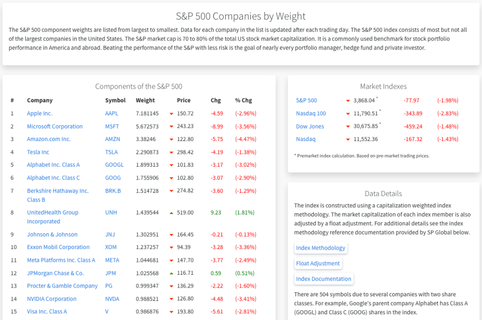482x320 pixels.
Task: Click the Market Indexes panel heading
Action: (x=384, y=86)
